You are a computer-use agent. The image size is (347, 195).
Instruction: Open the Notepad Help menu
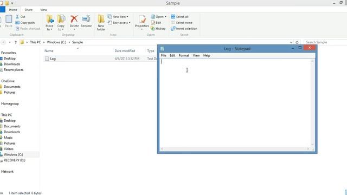tap(207, 55)
